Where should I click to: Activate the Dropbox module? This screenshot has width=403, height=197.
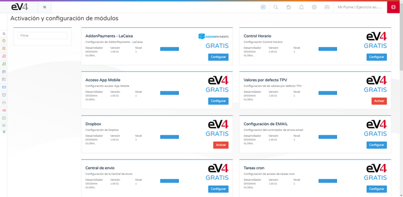221,145
